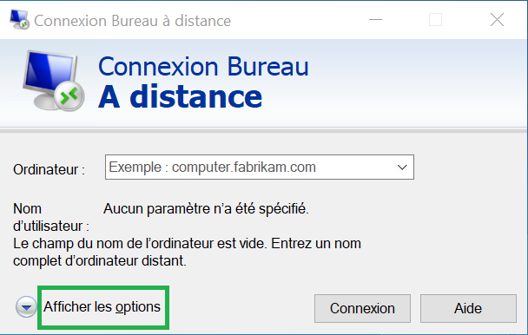Click the 'Nom d'utilisateur :' label
Image resolution: width=528 pixels, height=335 pixels.
click(x=51, y=217)
